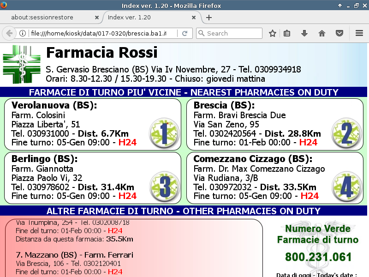Open the Firefox downloads arrow
Viewport: 369px width, 277px height.
[304, 33]
